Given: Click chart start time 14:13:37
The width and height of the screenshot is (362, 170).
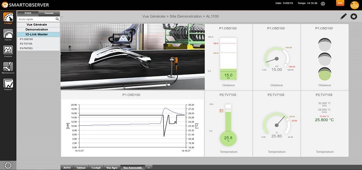Looking at the screenshot, I should (80, 151).
